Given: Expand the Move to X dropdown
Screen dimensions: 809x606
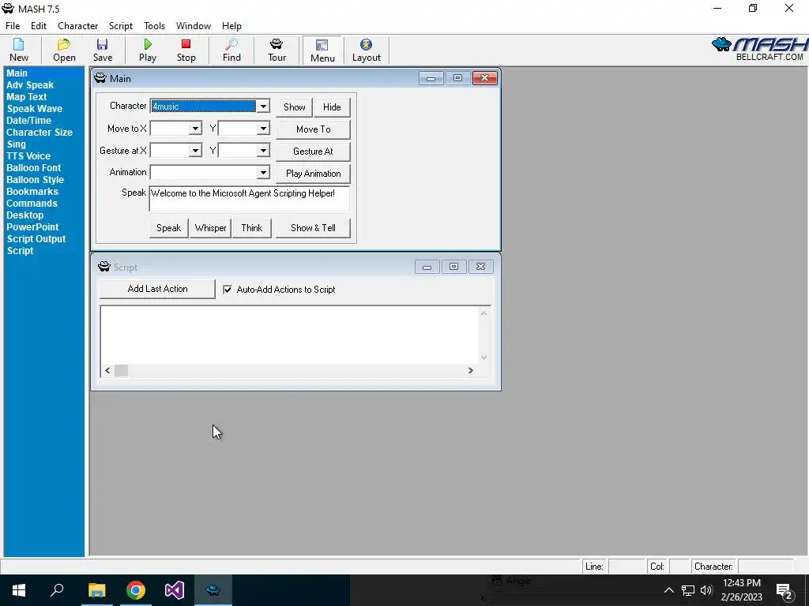Looking at the screenshot, I should (195, 129).
